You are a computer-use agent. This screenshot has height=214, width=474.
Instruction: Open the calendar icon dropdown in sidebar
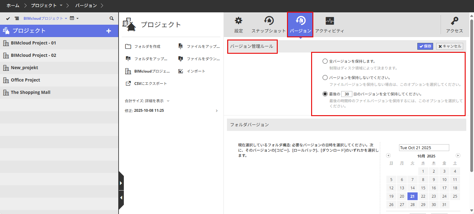(74, 19)
